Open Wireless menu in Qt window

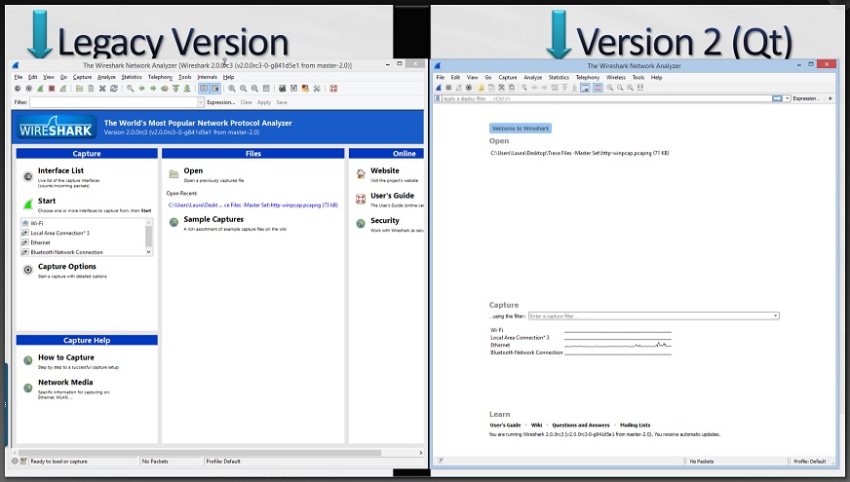[x=615, y=78]
